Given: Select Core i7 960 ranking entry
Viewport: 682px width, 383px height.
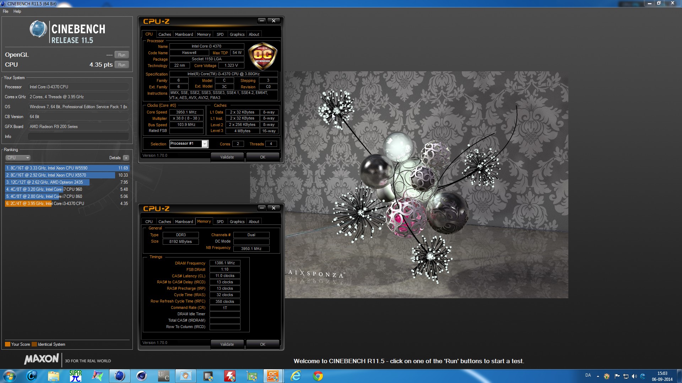Looking at the screenshot, I should coord(67,189).
